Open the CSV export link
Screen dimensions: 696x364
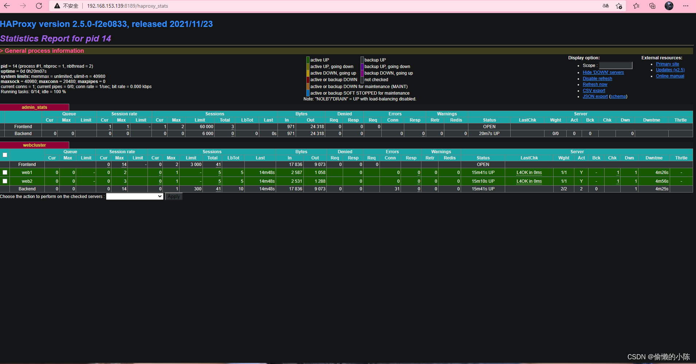tap(594, 91)
